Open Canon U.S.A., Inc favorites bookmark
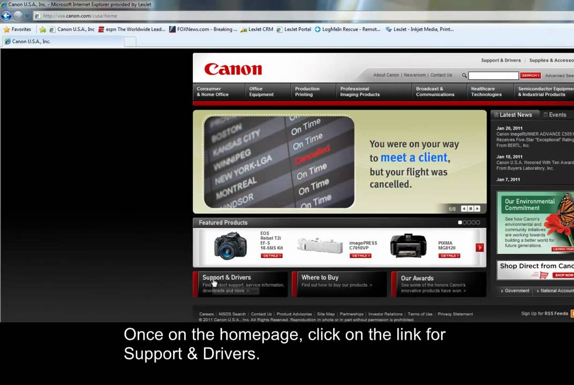This screenshot has width=574, height=385. tap(72, 29)
